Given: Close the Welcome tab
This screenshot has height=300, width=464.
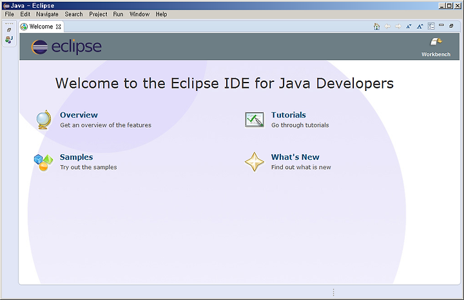Looking at the screenshot, I should click(59, 26).
